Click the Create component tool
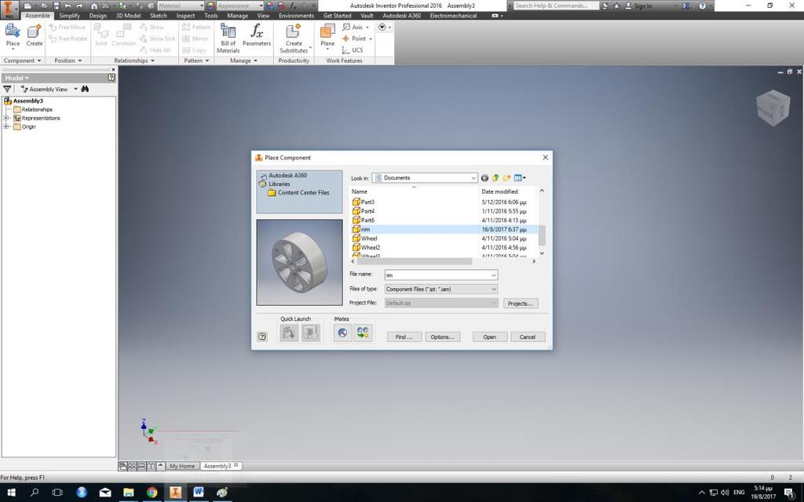 [35, 35]
